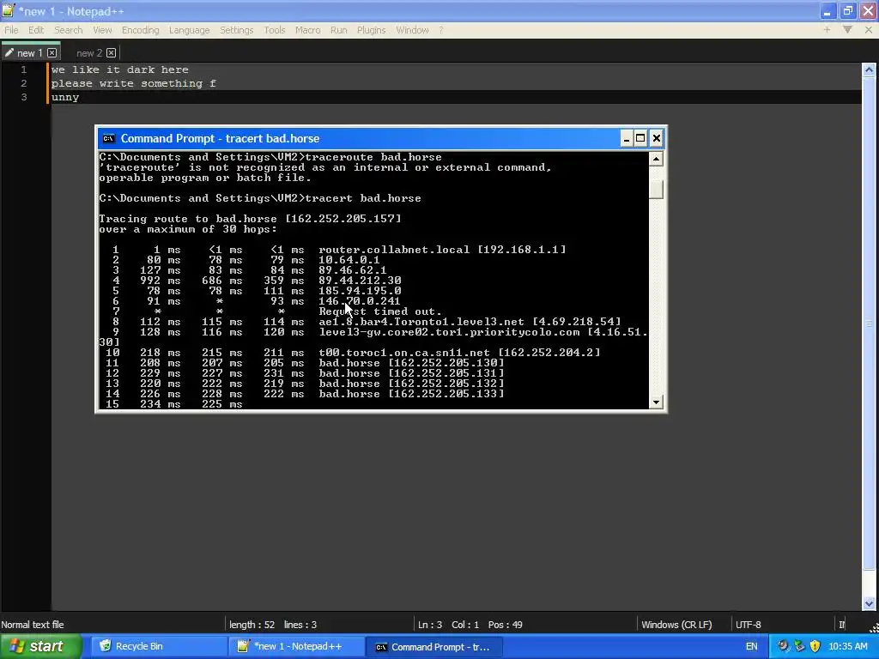Open the Run menu
879x659 pixels.
tap(338, 30)
